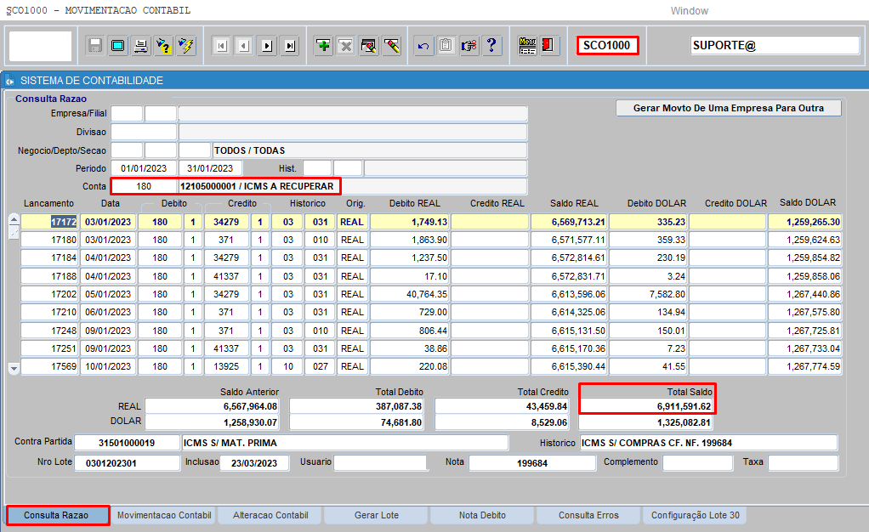
Task: Open the Menu icon in toolbar
Action: pos(527,45)
